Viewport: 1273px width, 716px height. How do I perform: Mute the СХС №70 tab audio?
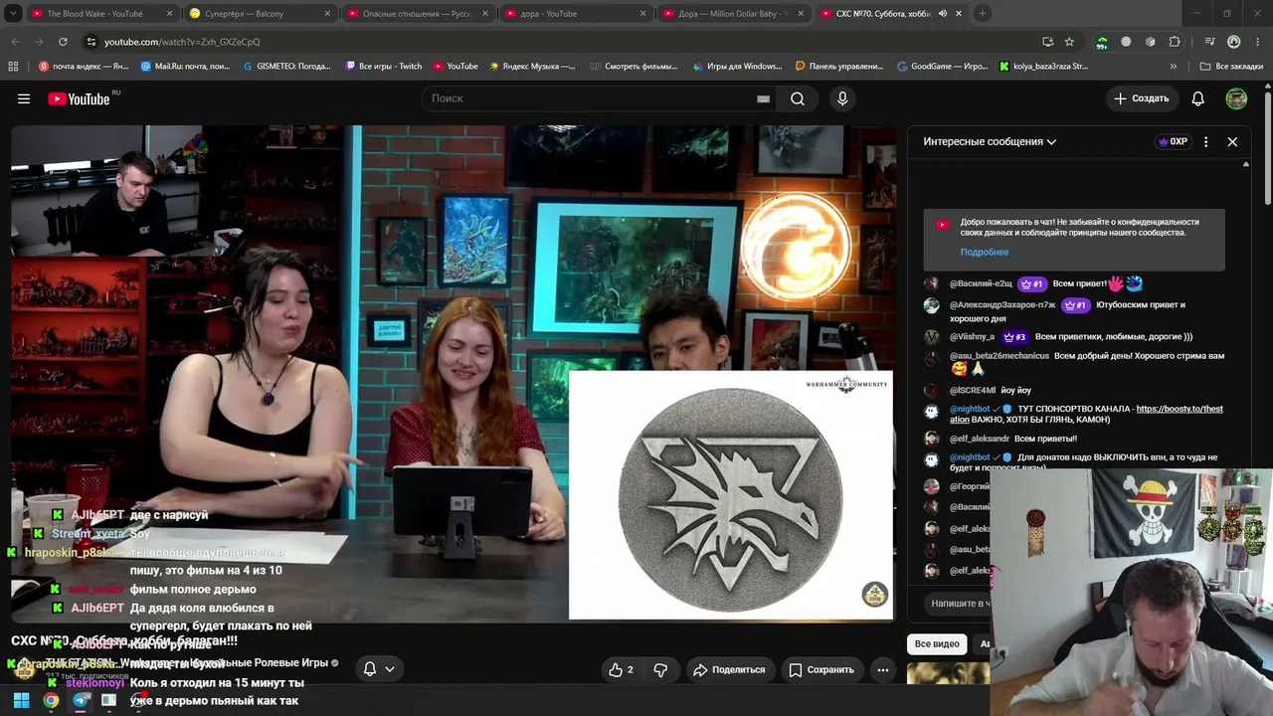pos(942,14)
